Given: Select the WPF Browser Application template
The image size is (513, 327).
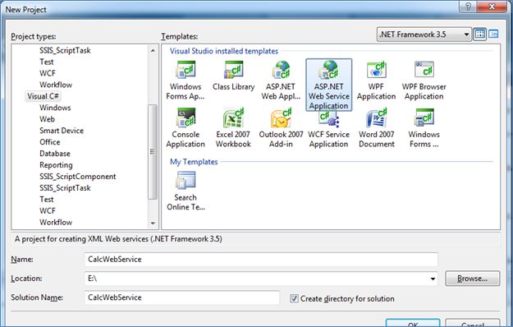Looking at the screenshot, I should click(x=424, y=81).
